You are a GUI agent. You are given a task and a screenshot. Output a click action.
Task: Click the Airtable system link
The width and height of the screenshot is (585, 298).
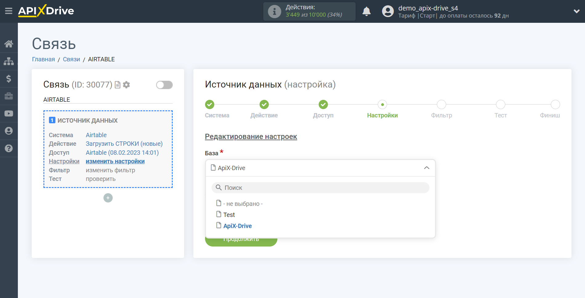pyautogui.click(x=96, y=135)
